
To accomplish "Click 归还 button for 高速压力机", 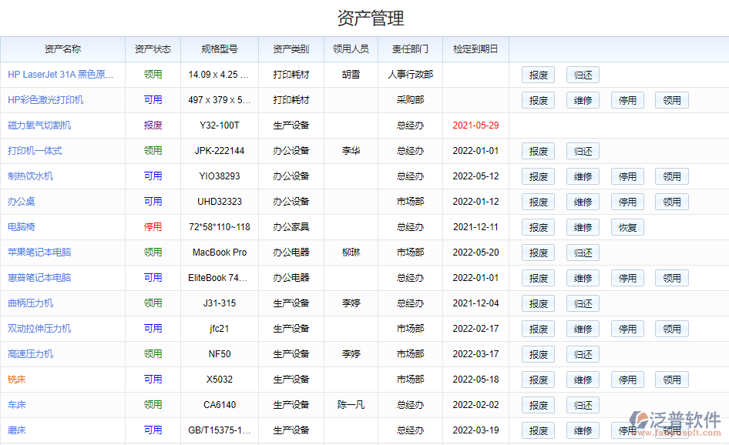I will (x=583, y=354).
